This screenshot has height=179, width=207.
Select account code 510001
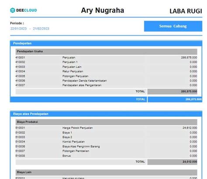pyautogui.click(x=20, y=128)
